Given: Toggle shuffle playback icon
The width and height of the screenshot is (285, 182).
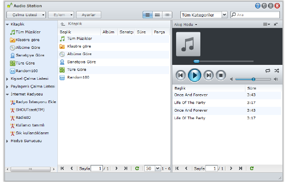Looking at the screenshot, I should pos(276,70).
